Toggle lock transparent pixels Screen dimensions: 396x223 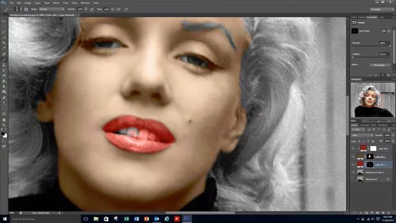tap(359, 141)
